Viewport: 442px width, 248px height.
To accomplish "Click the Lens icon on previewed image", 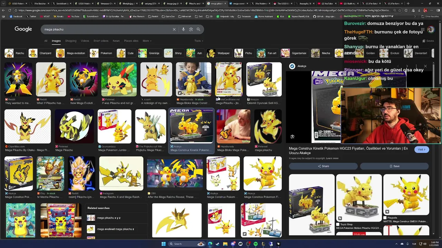I will pos(292,137).
